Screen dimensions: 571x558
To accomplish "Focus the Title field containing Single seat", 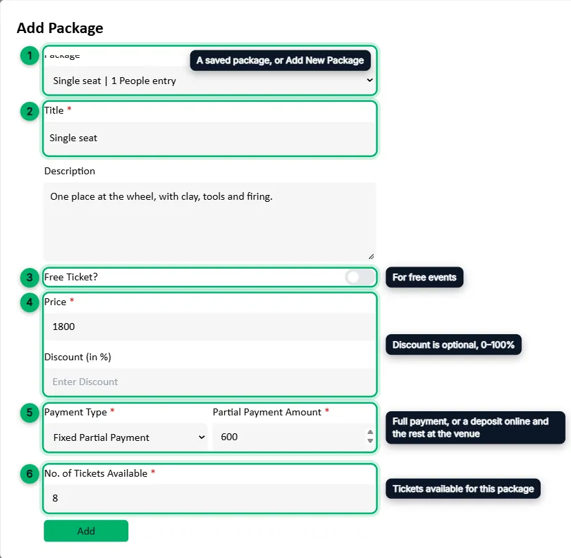I will click(210, 138).
